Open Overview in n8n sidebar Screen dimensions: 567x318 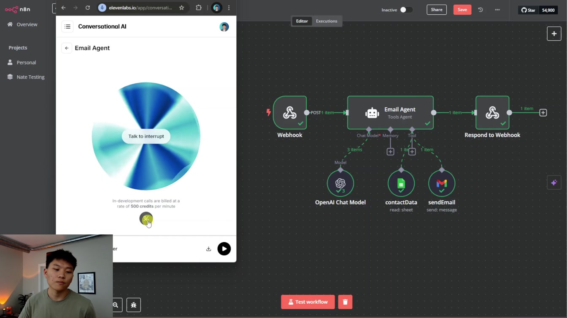pyautogui.click(x=22, y=24)
